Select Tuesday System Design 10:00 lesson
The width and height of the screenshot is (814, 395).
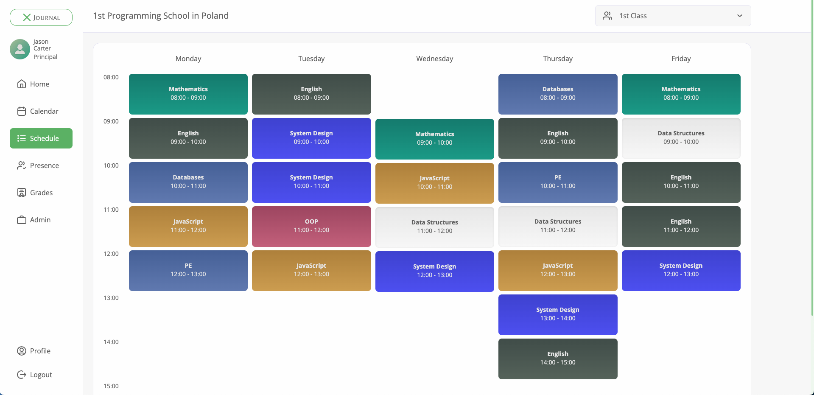tap(311, 182)
